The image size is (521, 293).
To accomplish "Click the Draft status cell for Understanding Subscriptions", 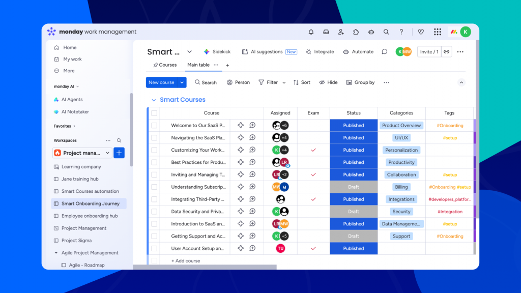I will tap(353, 187).
